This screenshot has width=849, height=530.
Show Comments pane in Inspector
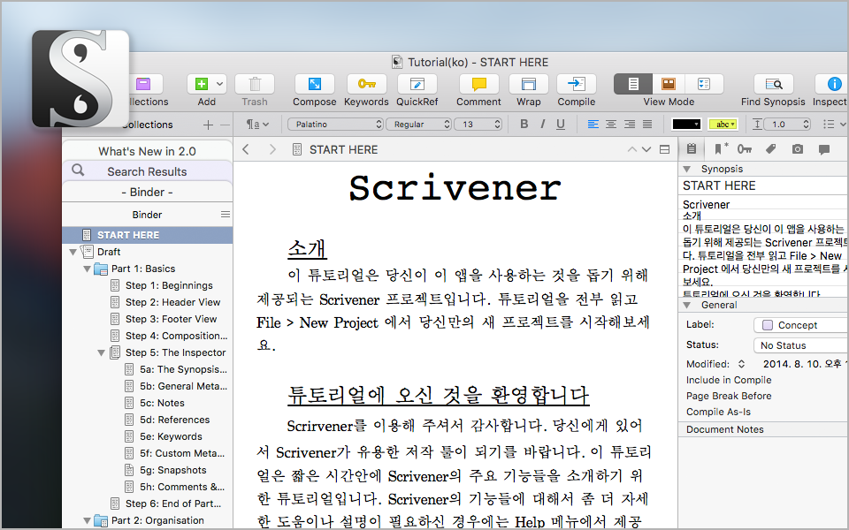(x=823, y=149)
